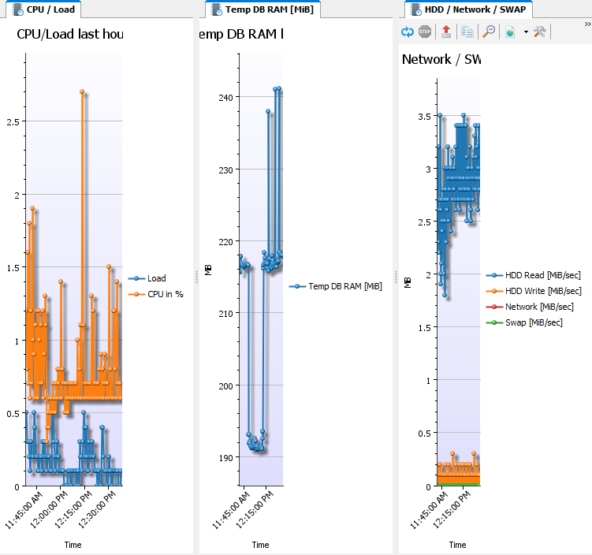Toggle the Load series in legend
592x555 pixels.
tap(156, 278)
